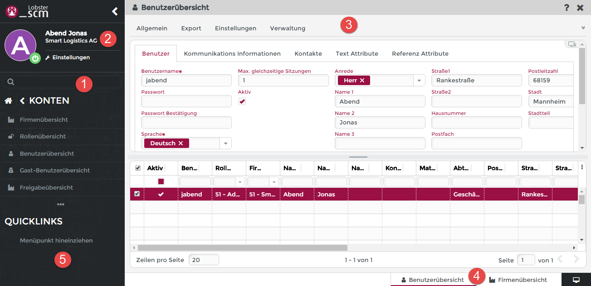Select the Benutzer tab
Viewport: 591px width, 286px height.
pos(156,53)
